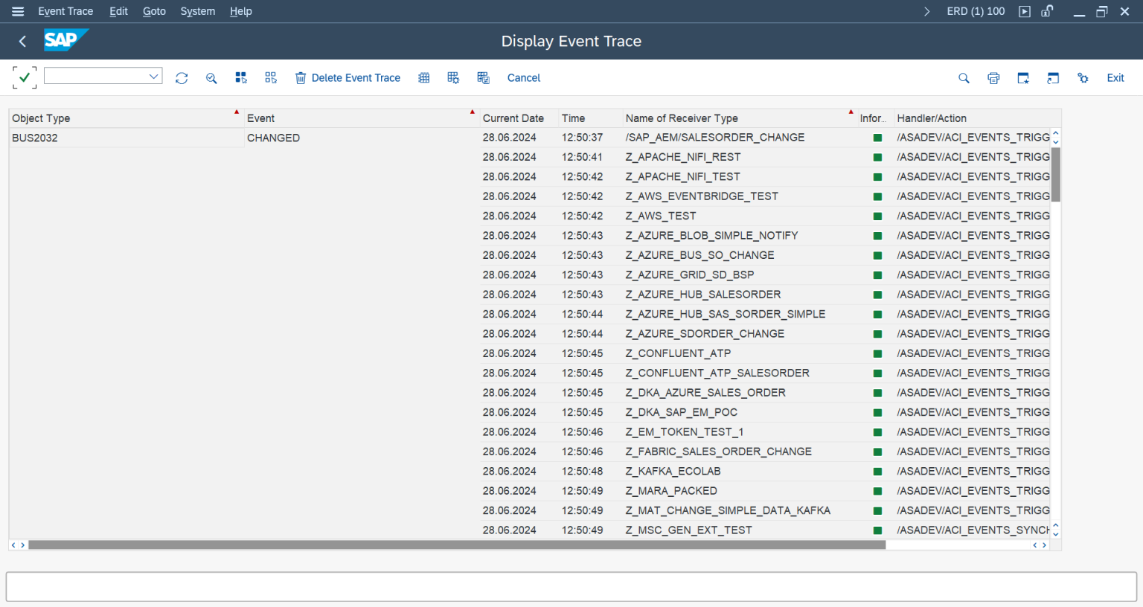1143x607 pixels.
Task: Click the Deselect All icon
Action: [x=271, y=78]
